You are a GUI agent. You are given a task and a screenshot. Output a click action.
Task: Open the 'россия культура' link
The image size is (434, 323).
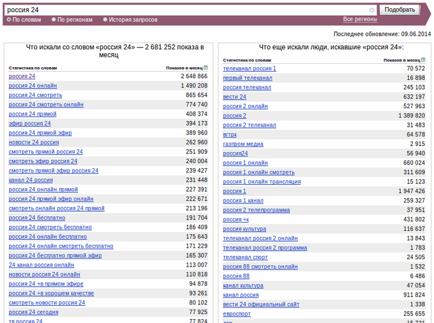point(244,229)
